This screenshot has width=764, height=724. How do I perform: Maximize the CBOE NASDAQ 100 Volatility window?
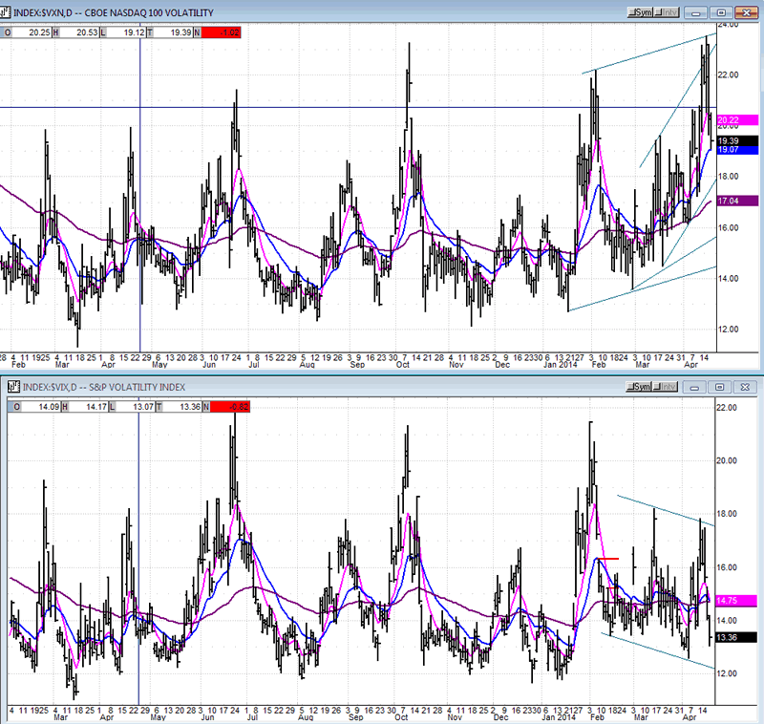(721, 12)
